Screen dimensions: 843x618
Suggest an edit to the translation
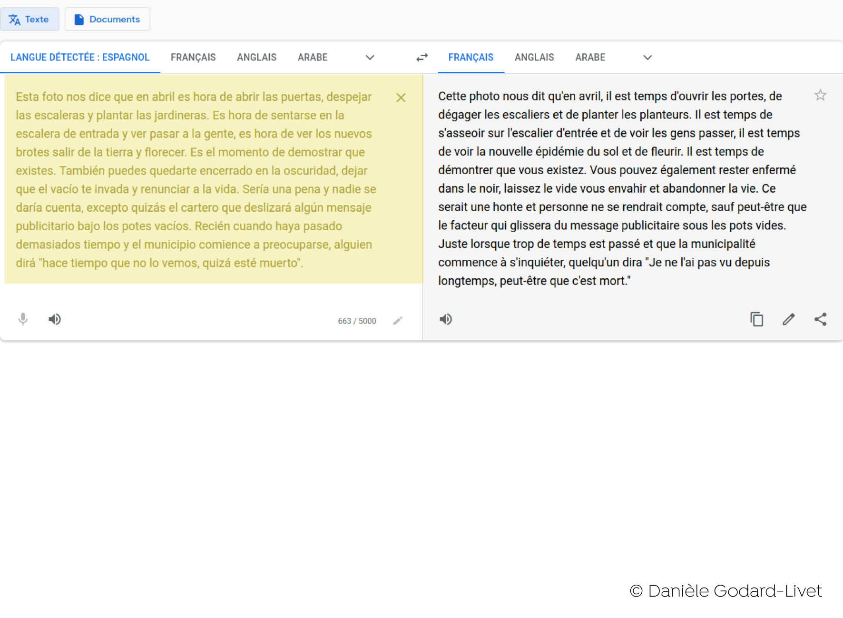788,319
